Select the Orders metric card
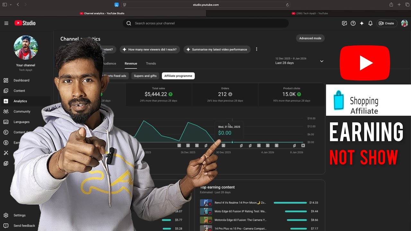Screen dimensions: 411x231 pos(225,95)
